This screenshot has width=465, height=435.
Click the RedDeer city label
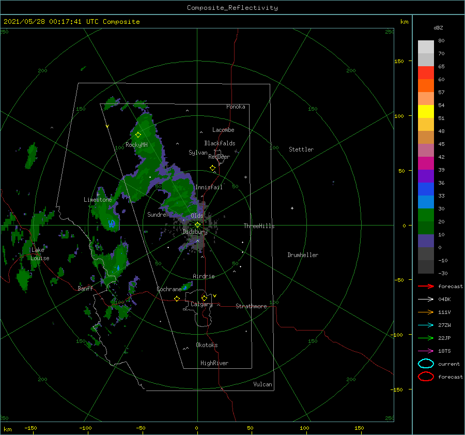click(219, 157)
